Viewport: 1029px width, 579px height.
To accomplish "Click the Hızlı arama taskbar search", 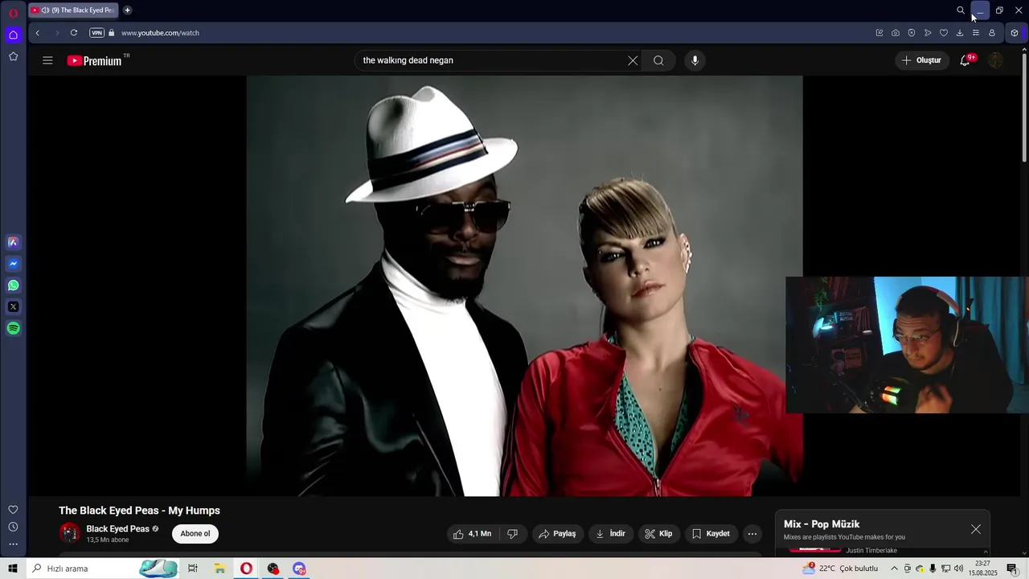I will (105, 569).
